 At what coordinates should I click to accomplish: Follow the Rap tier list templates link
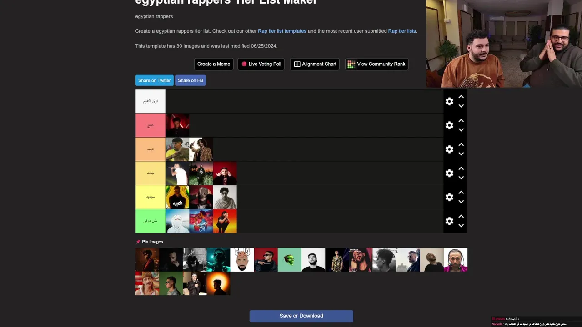tap(282, 31)
